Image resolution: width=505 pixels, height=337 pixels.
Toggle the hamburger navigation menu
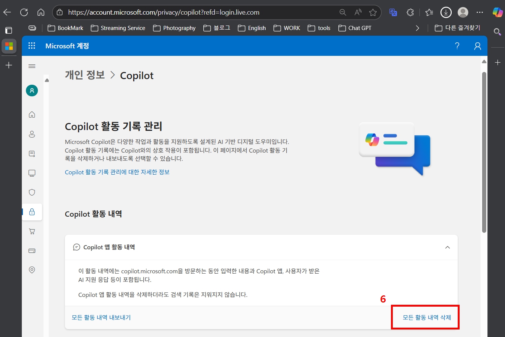[x=32, y=66]
